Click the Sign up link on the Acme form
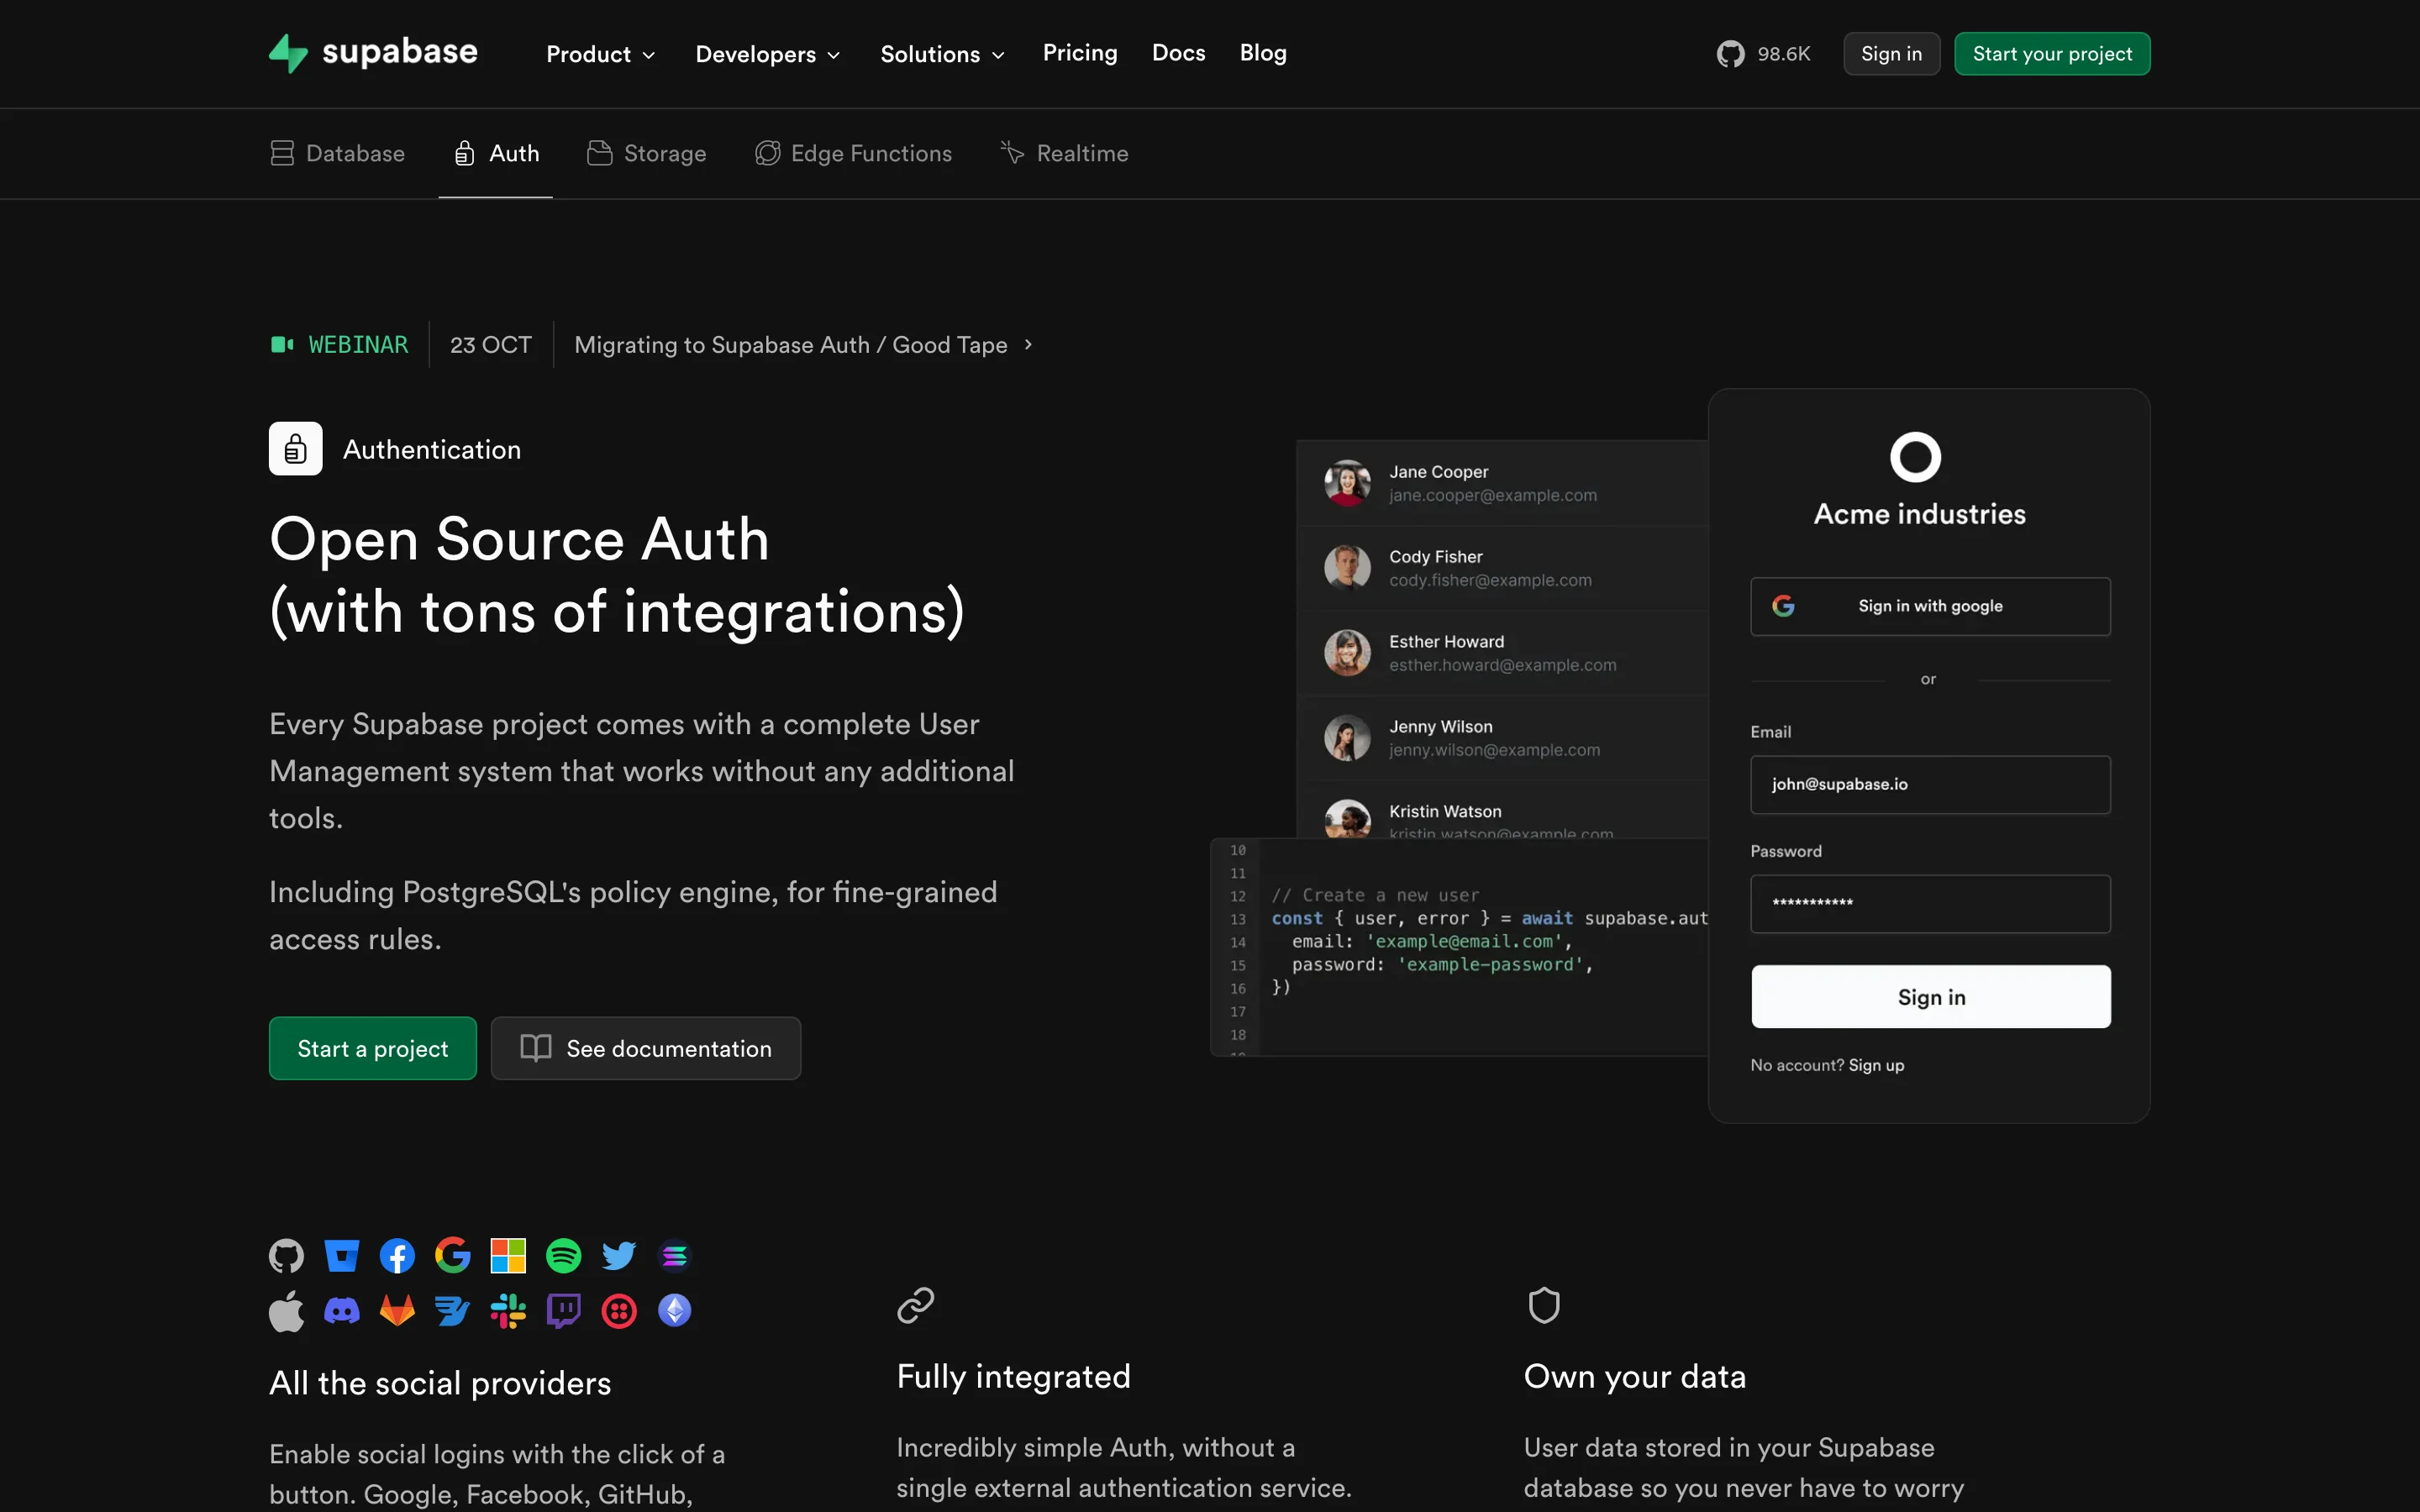2420x1512 pixels. click(x=1877, y=1064)
